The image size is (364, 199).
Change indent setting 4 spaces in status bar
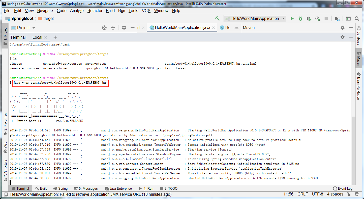[335, 194]
